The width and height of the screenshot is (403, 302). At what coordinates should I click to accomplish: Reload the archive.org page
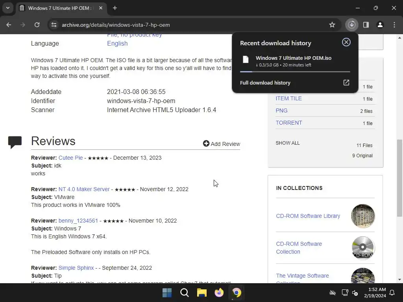coord(37,25)
